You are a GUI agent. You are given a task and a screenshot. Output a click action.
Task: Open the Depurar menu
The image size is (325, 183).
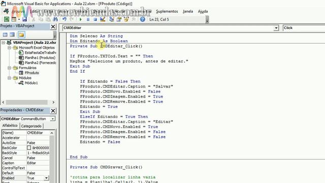(x=100, y=11)
